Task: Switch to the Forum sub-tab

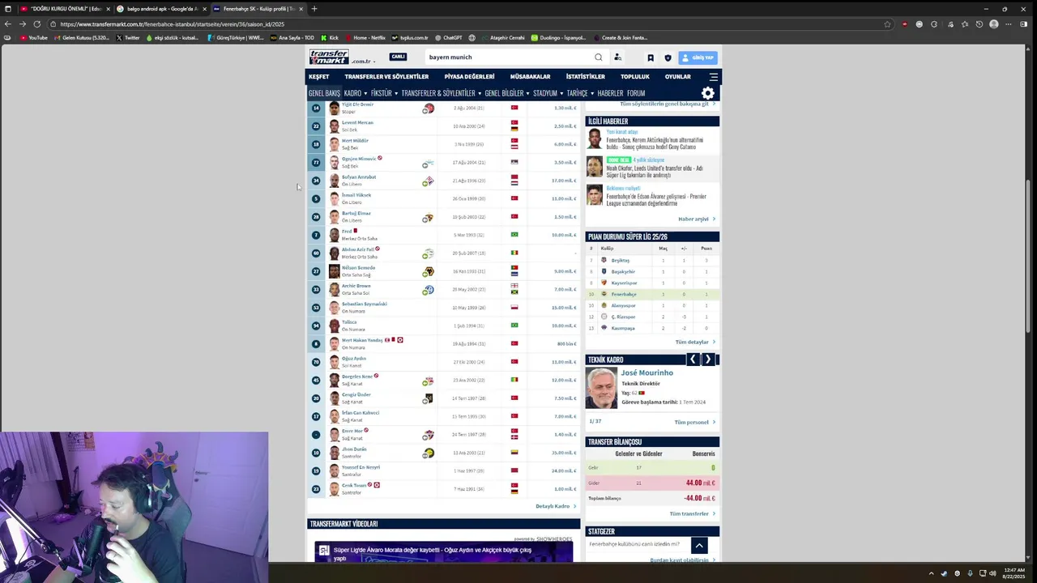Action: (636, 93)
